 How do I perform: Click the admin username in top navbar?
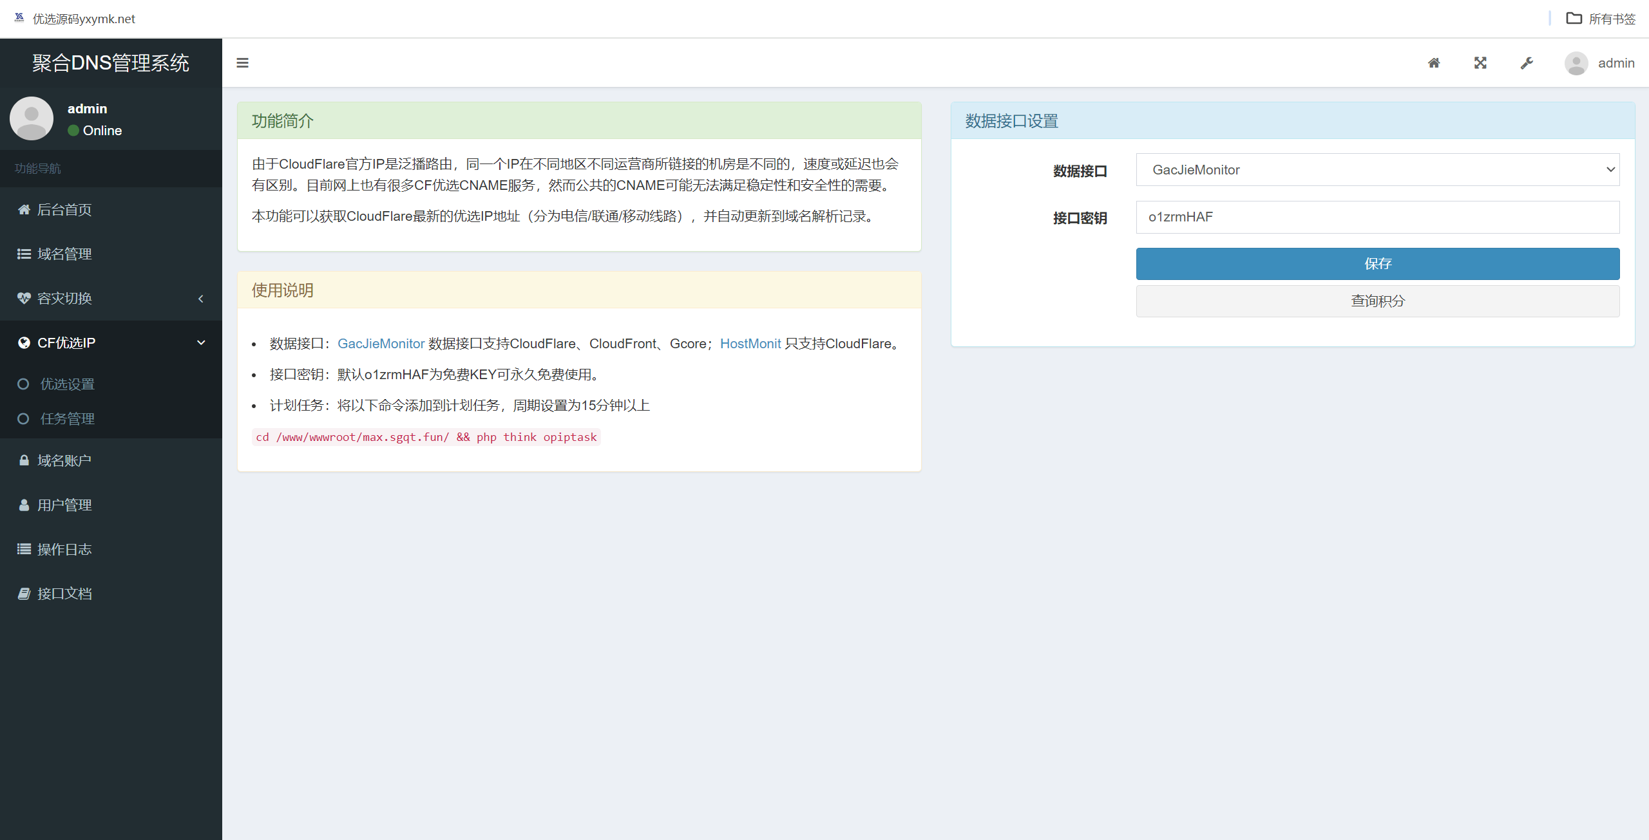point(1616,63)
